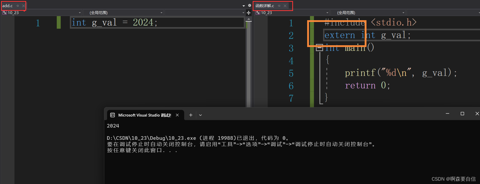This screenshot has height=184, width=480.
Task: Click the '按任意键关闭此窗口' console line
Action: [x=142, y=150]
